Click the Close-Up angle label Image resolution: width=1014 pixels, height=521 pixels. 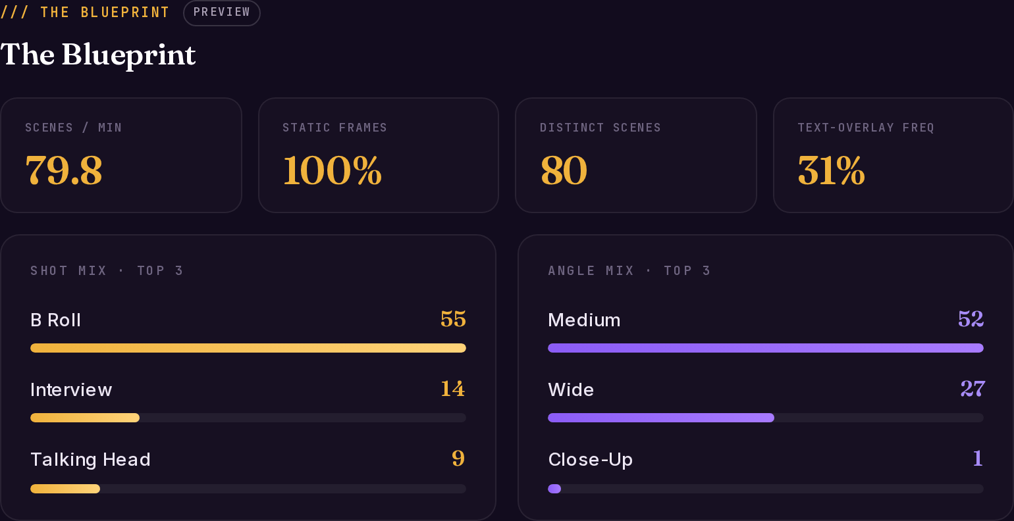click(x=591, y=460)
